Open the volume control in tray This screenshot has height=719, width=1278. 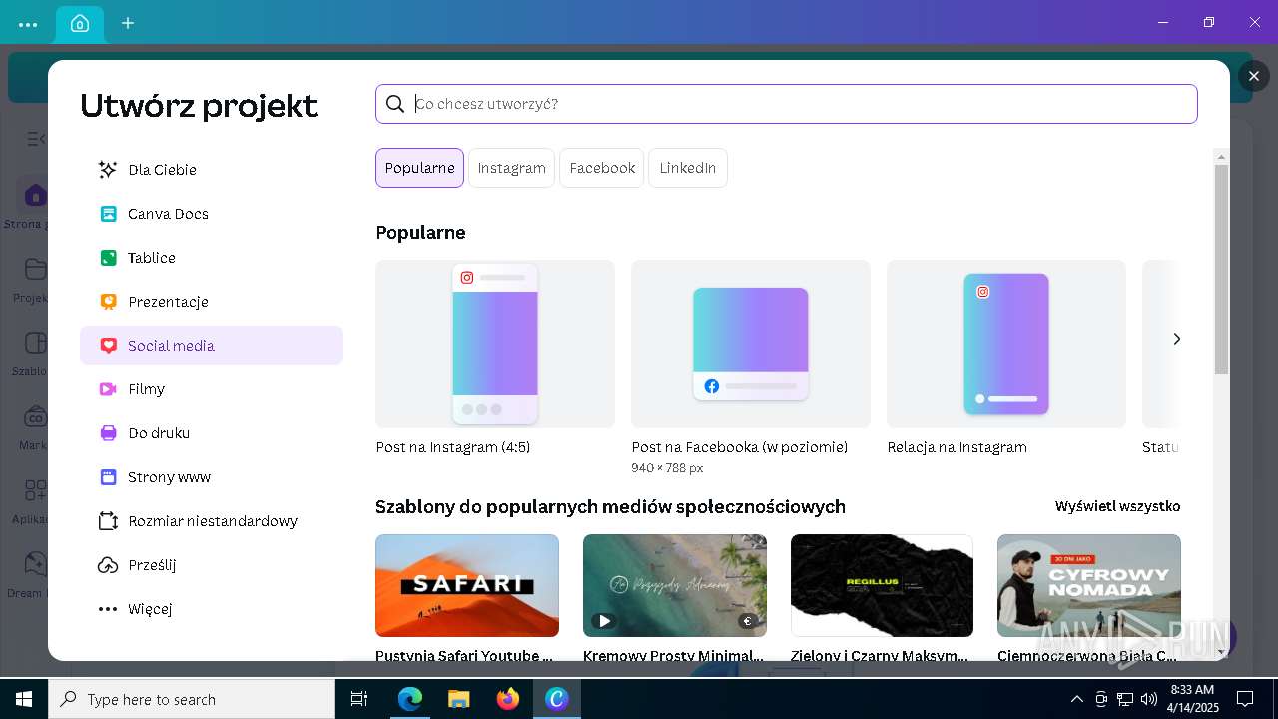tap(1148, 699)
